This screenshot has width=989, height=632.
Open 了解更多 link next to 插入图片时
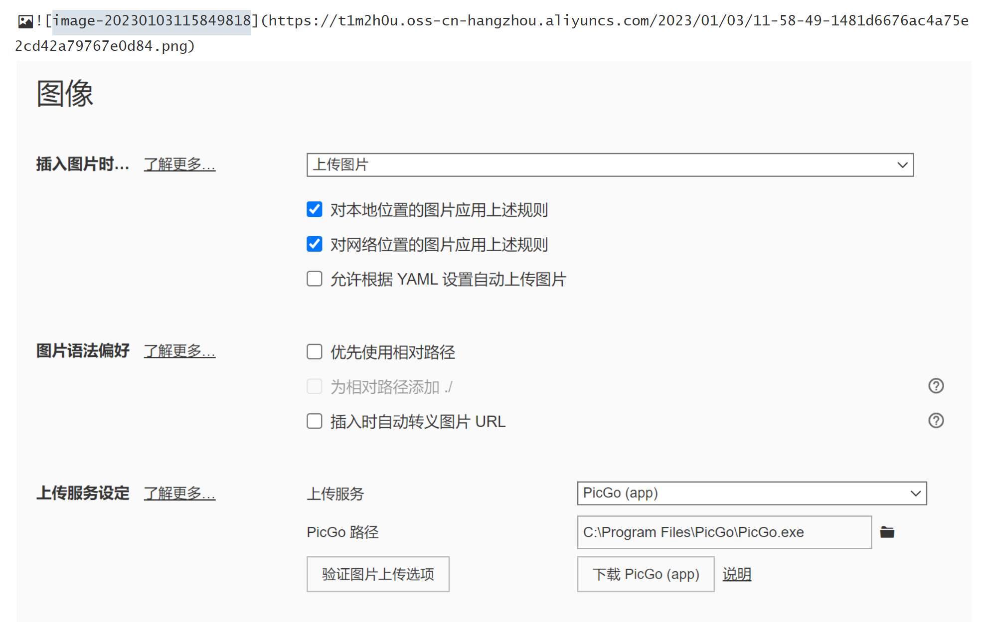point(179,164)
